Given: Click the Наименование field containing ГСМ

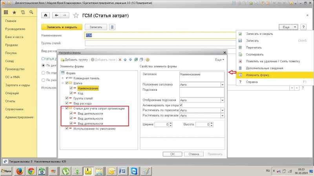Looking at the screenshot, I should (x=161, y=35).
